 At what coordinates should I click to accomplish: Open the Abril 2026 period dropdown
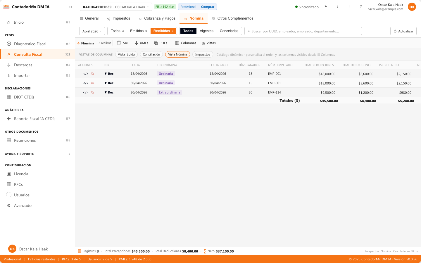[92, 31]
